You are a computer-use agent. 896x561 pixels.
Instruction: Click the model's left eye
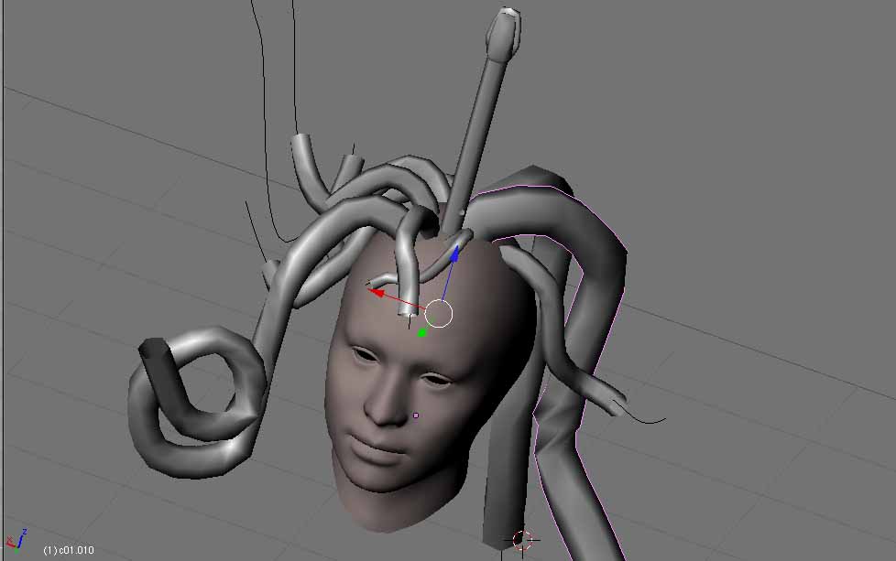pos(436,379)
